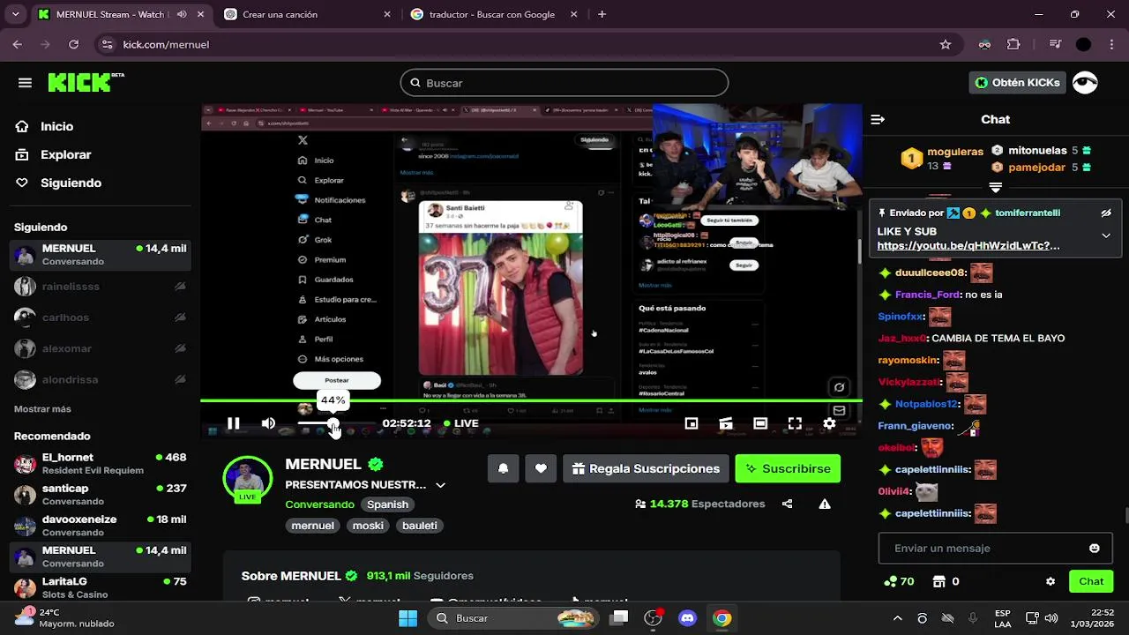This screenshot has width=1129, height=635.
Task: Enter fullscreen video mode
Action: (x=795, y=423)
